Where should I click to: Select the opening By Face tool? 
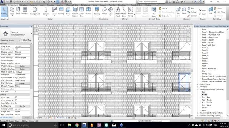coord(178,12)
